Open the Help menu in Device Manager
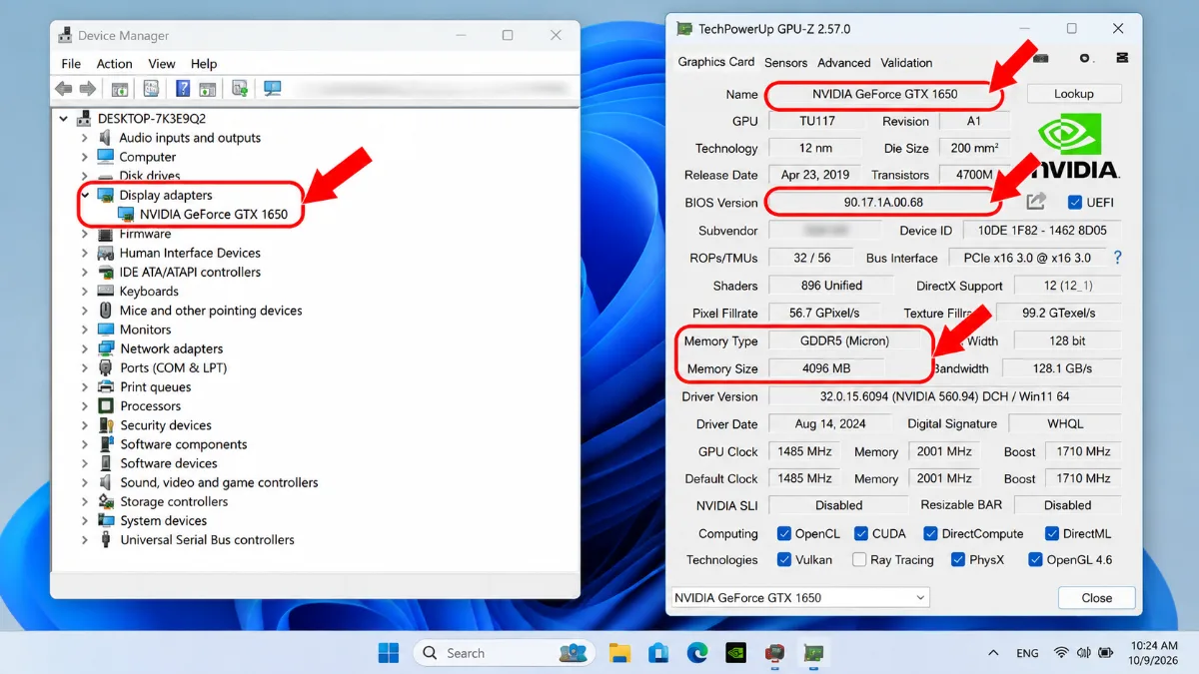Image resolution: width=1199 pixels, height=674 pixels. pyautogui.click(x=204, y=63)
